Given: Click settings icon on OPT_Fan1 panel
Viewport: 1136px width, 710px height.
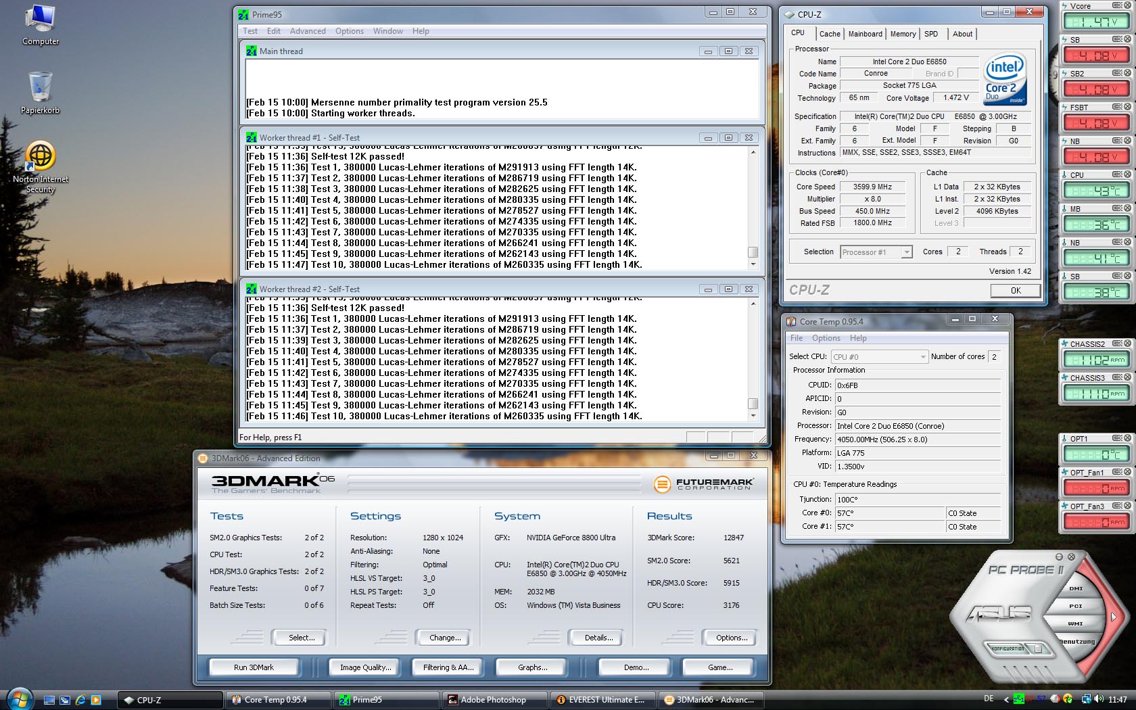Looking at the screenshot, I should [x=1118, y=472].
